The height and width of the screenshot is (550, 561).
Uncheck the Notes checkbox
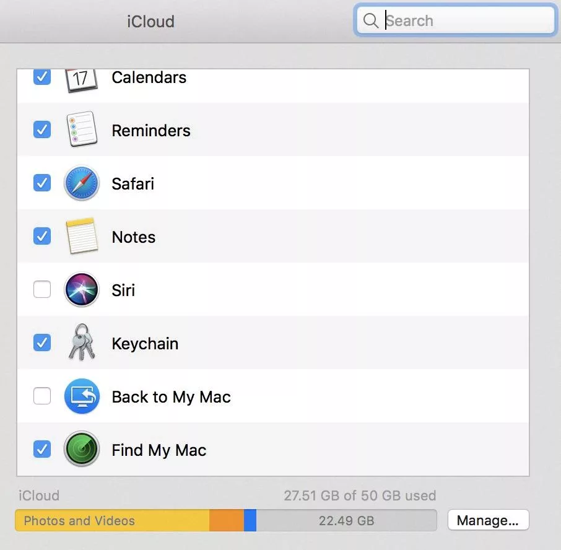pyautogui.click(x=41, y=236)
